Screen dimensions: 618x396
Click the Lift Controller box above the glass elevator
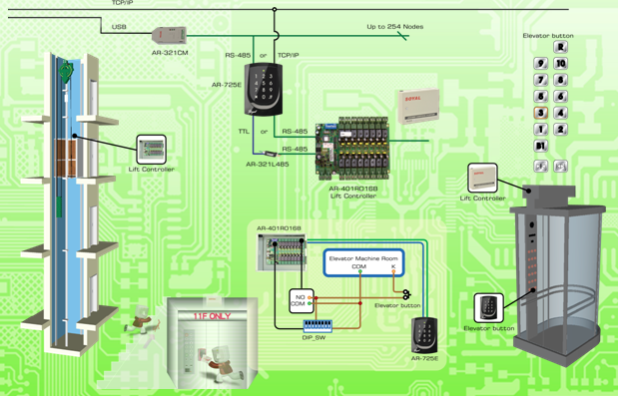point(482,178)
